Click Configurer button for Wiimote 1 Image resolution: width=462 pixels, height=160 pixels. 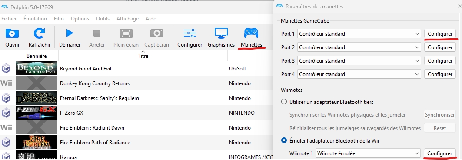coord(439,153)
